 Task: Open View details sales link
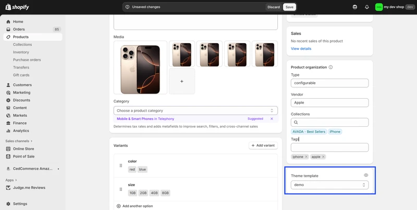point(301,48)
